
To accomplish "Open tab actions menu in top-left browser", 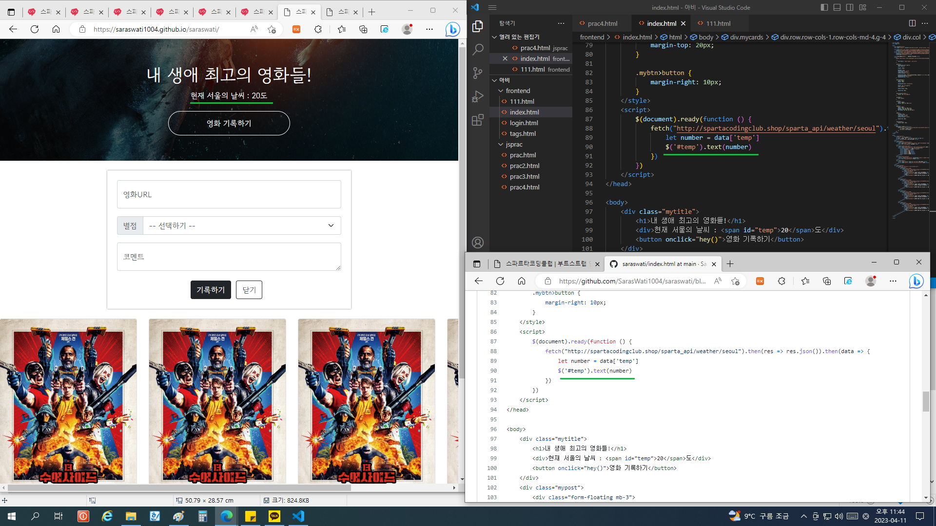I will 11,12.
